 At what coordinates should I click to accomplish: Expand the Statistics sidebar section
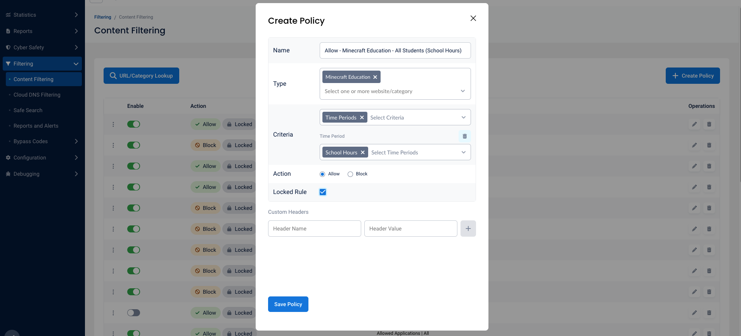[x=76, y=15]
